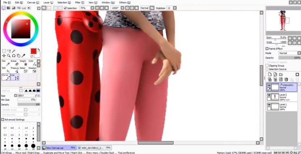Hide Layer2 with its eye icon
The height and width of the screenshot is (154, 301).
point(269,95)
